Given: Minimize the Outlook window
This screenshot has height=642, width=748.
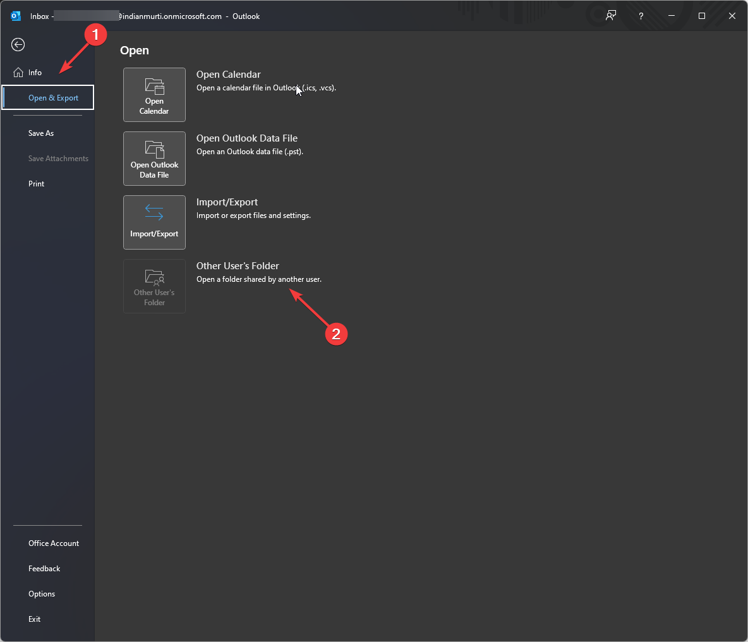Looking at the screenshot, I should (x=672, y=16).
